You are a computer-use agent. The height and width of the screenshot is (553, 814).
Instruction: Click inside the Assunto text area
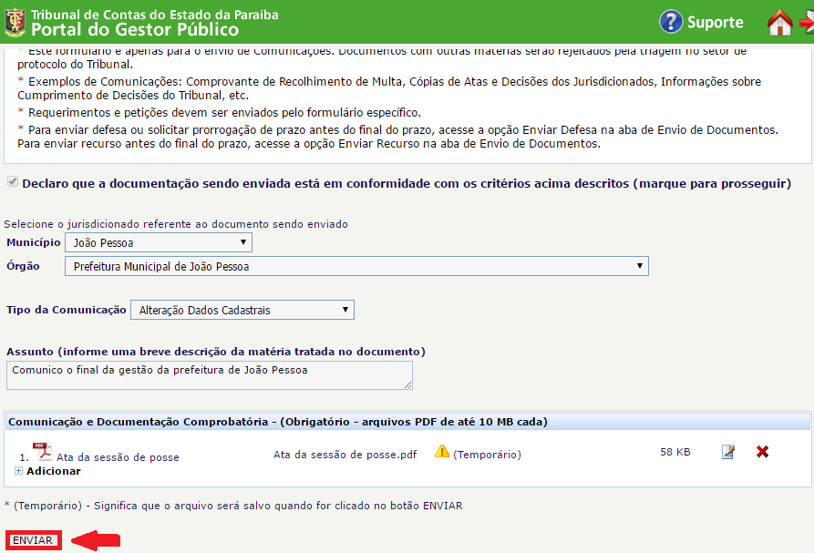pyautogui.click(x=209, y=374)
